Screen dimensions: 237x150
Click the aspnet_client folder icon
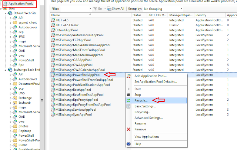(15, 23)
